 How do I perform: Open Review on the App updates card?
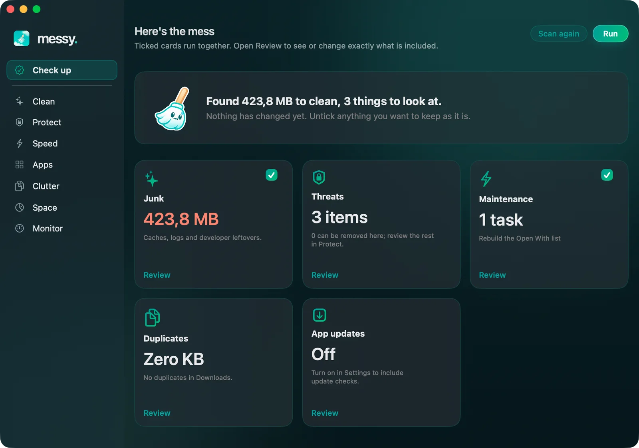coord(325,413)
